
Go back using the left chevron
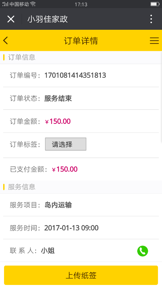pyautogui.click(x=5, y=40)
